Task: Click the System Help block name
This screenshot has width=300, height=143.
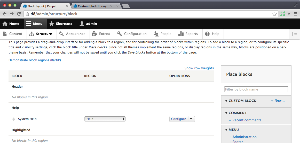Action: coord(27,119)
